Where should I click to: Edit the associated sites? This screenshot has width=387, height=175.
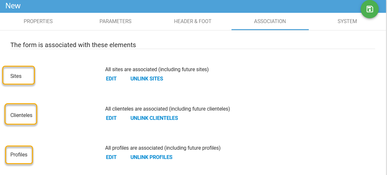[111, 79]
